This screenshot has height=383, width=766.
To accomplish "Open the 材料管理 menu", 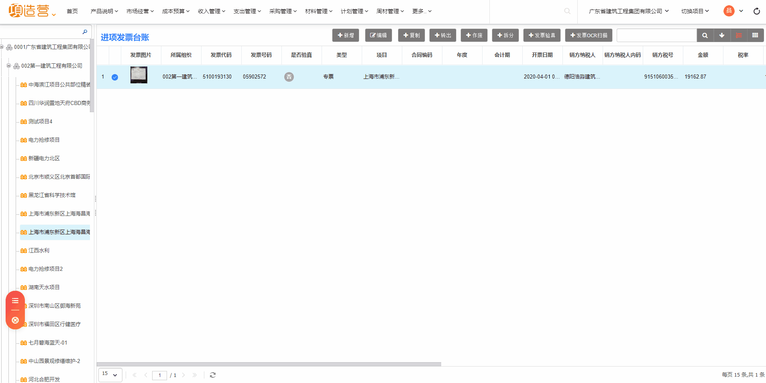I will (x=319, y=11).
